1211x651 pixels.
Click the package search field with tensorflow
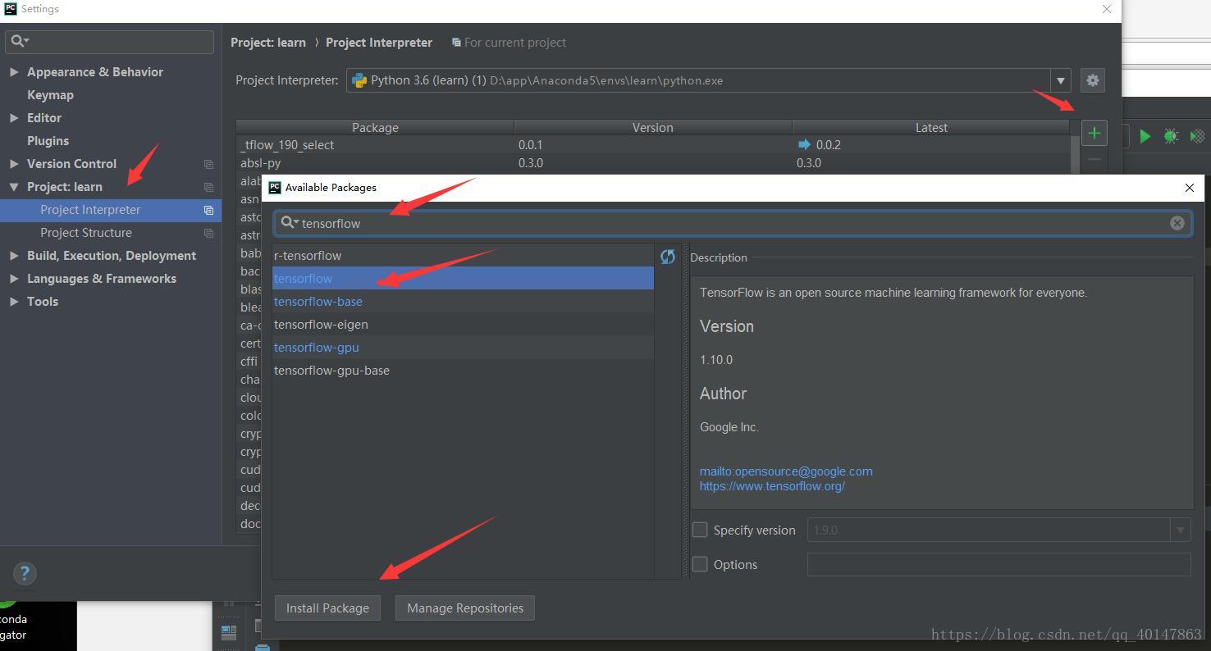point(733,223)
